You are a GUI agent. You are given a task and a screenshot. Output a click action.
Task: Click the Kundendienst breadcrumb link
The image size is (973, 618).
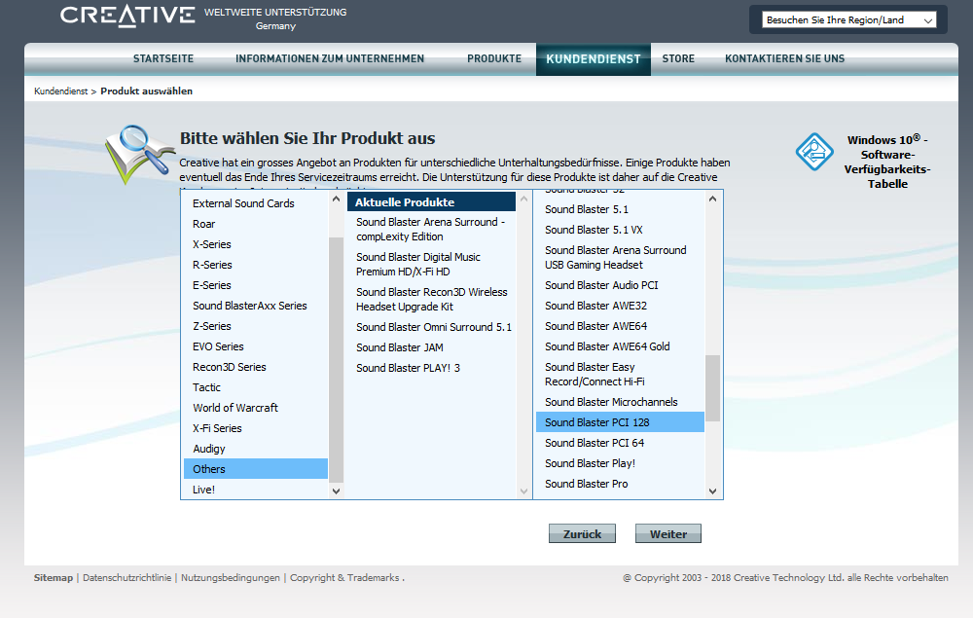click(x=60, y=91)
